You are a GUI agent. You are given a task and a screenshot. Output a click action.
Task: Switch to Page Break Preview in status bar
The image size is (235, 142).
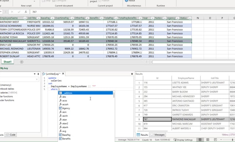point(215,140)
